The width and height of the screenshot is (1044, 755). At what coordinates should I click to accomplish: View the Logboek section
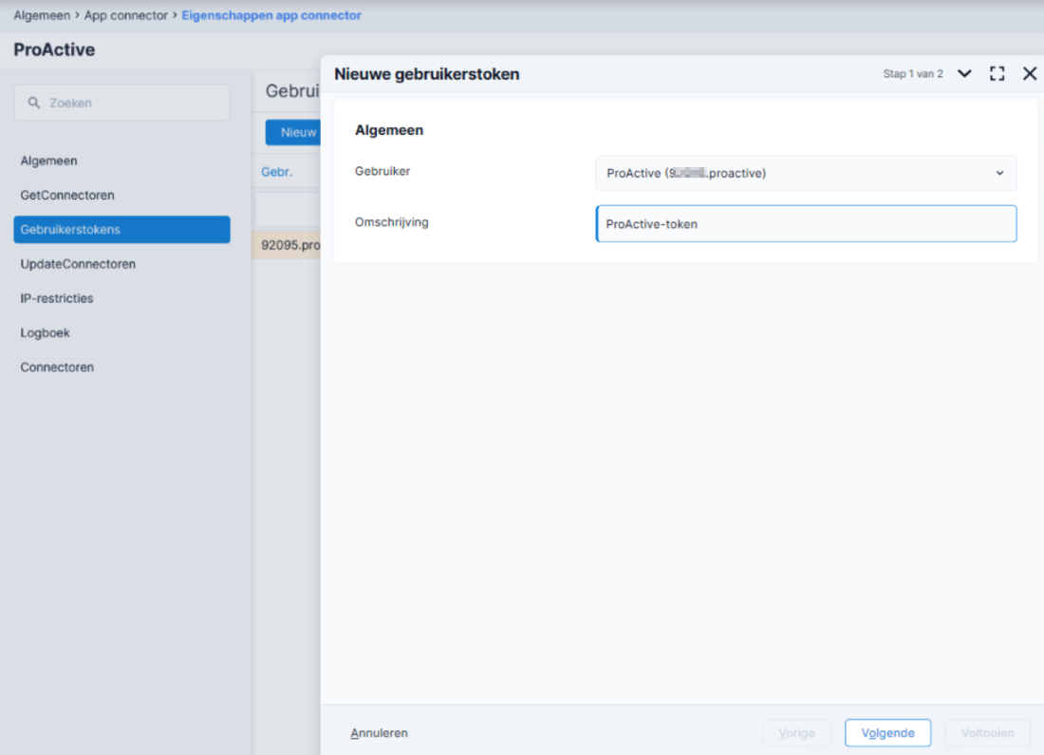click(x=45, y=332)
